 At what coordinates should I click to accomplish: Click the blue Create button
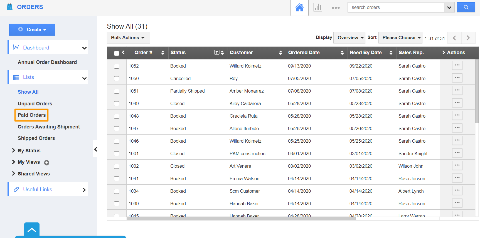32,30
